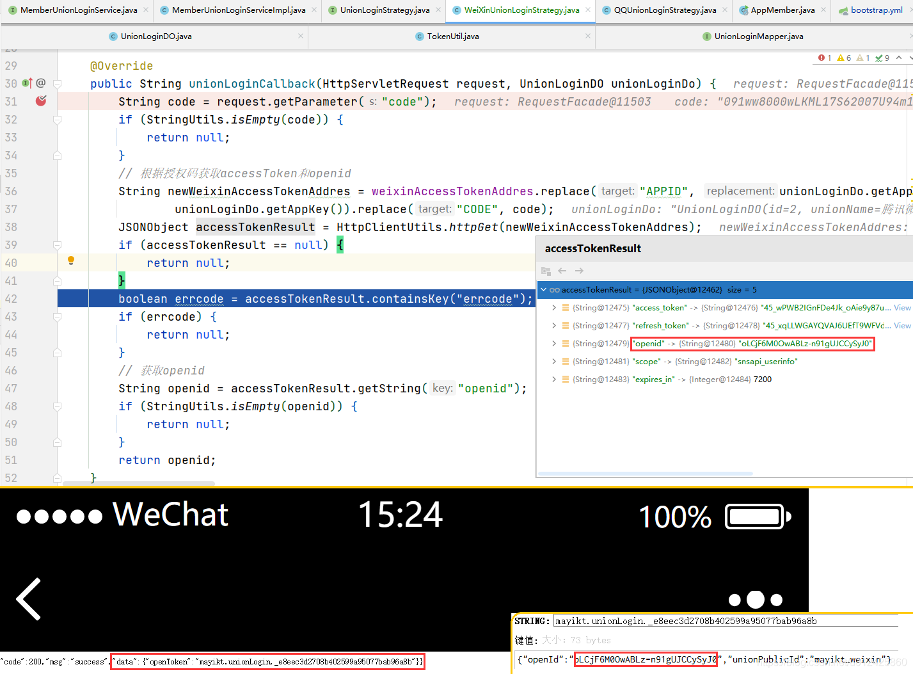Click the weak warning count 1 indicator
Image resolution: width=913 pixels, height=674 pixels.
click(863, 58)
